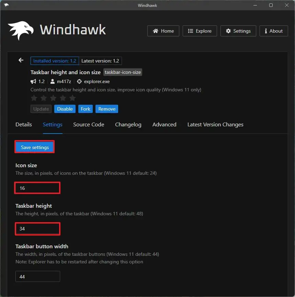The height and width of the screenshot is (297, 295).
Task: Click the Explorer restart note text
Action: (79, 262)
